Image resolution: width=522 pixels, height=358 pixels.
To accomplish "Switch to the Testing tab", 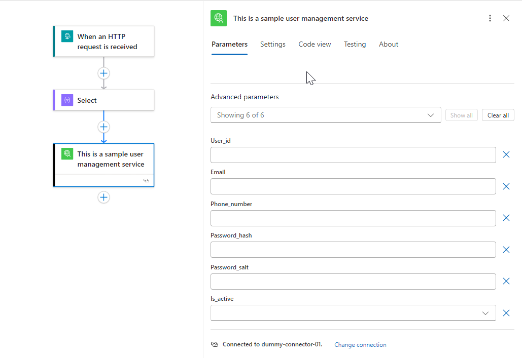I will coord(355,45).
